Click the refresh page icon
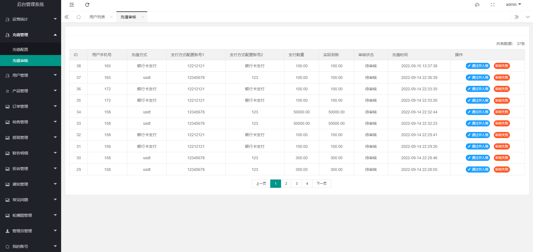Viewport: 533px width, 252px height. pyautogui.click(x=87, y=5)
